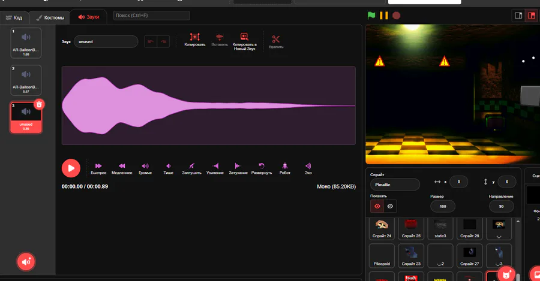Open the add sound button
The height and width of the screenshot is (281, 540).
(26, 262)
